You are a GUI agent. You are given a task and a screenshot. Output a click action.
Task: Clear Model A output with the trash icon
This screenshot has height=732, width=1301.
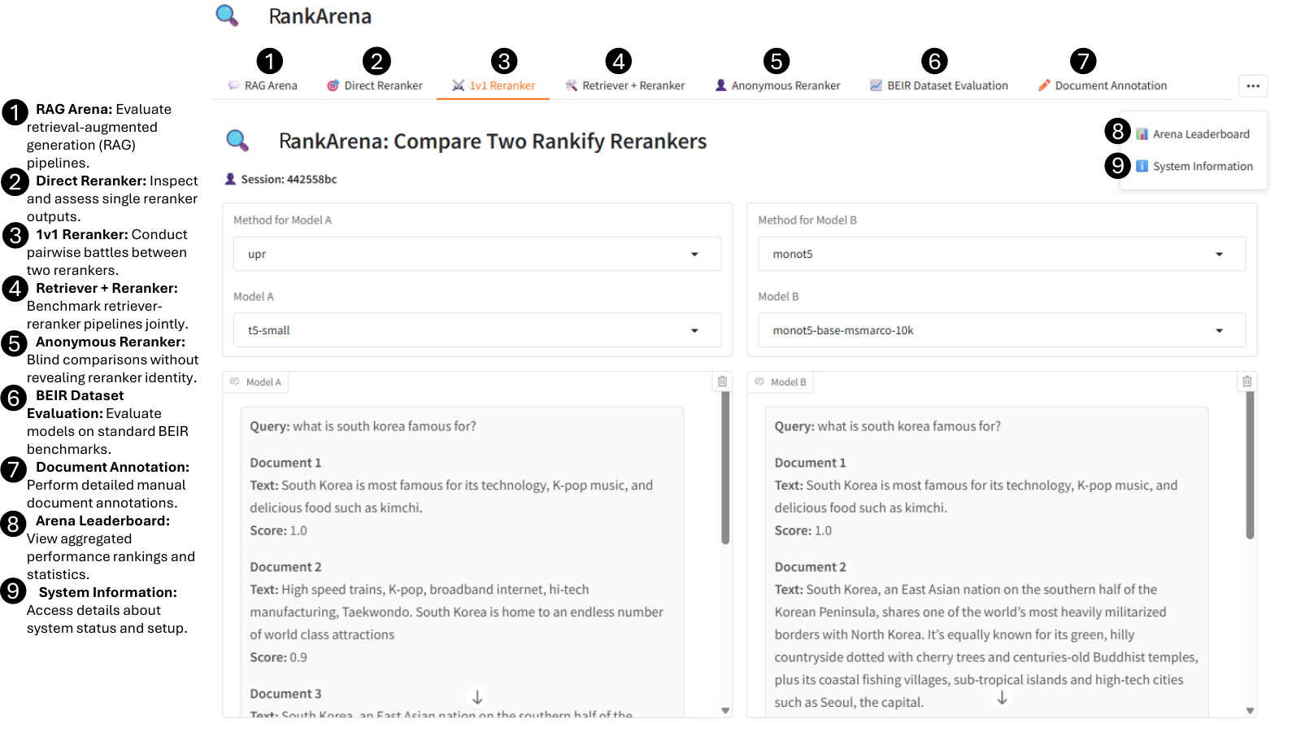[722, 381]
